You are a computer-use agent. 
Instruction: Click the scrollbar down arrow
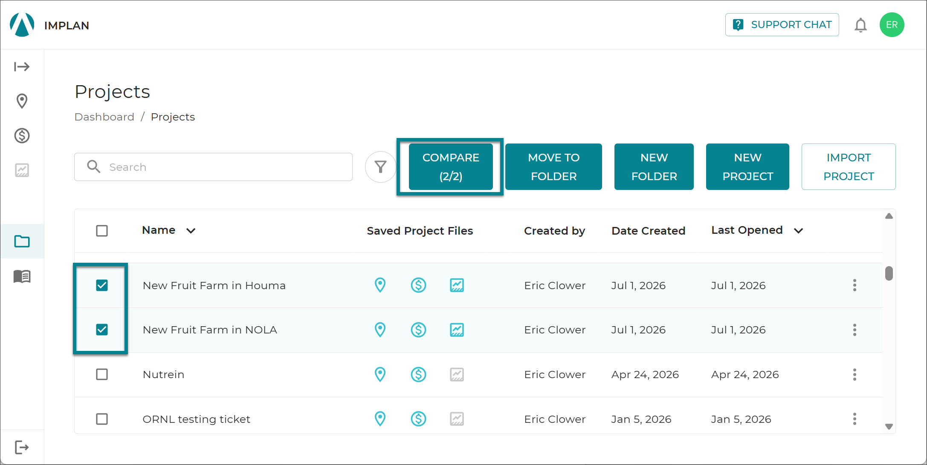pos(889,426)
